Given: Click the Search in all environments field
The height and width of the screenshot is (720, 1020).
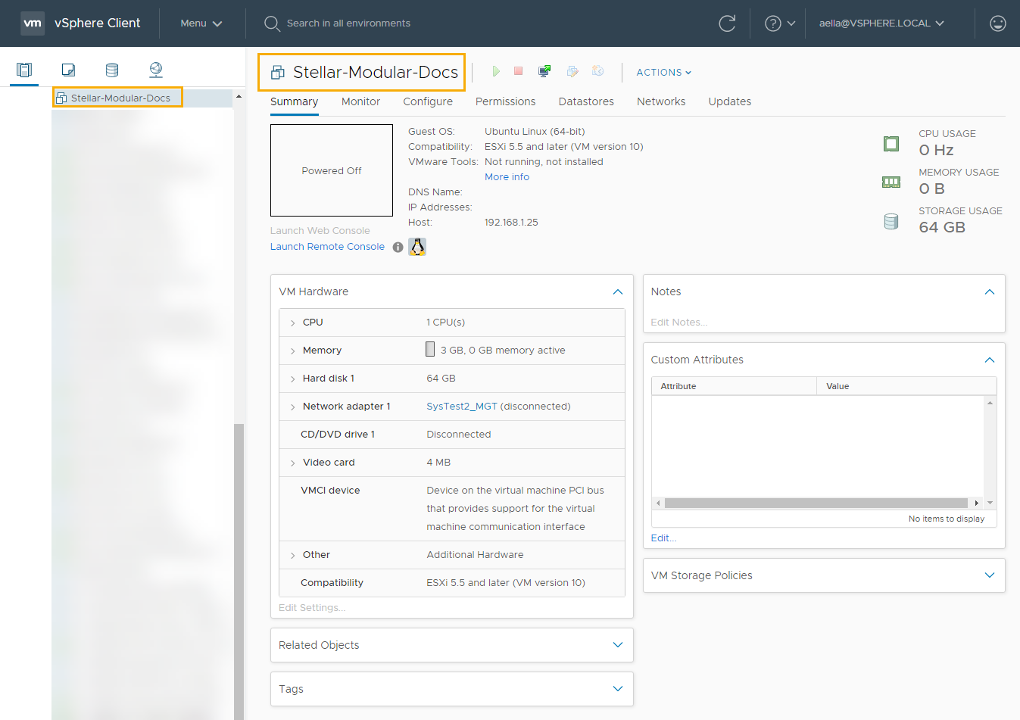Looking at the screenshot, I should 348,23.
